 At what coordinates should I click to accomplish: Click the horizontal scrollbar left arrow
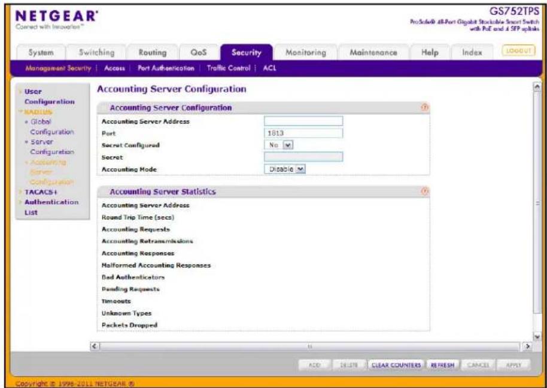pyautogui.click(x=94, y=347)
